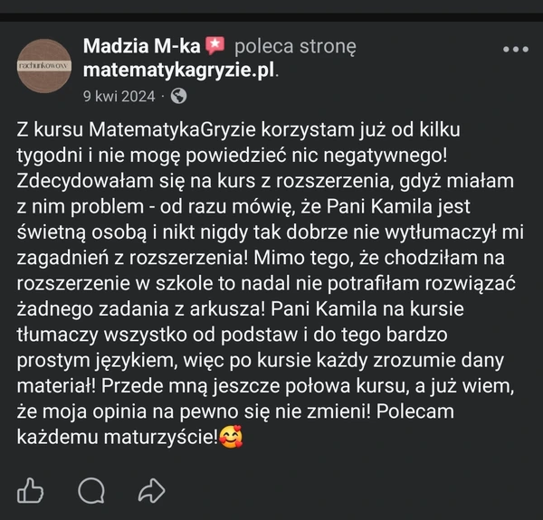The width and height of the screenshot is (543, 520).
Task: Open comments via the speech bubble icon
Action: 91,491
